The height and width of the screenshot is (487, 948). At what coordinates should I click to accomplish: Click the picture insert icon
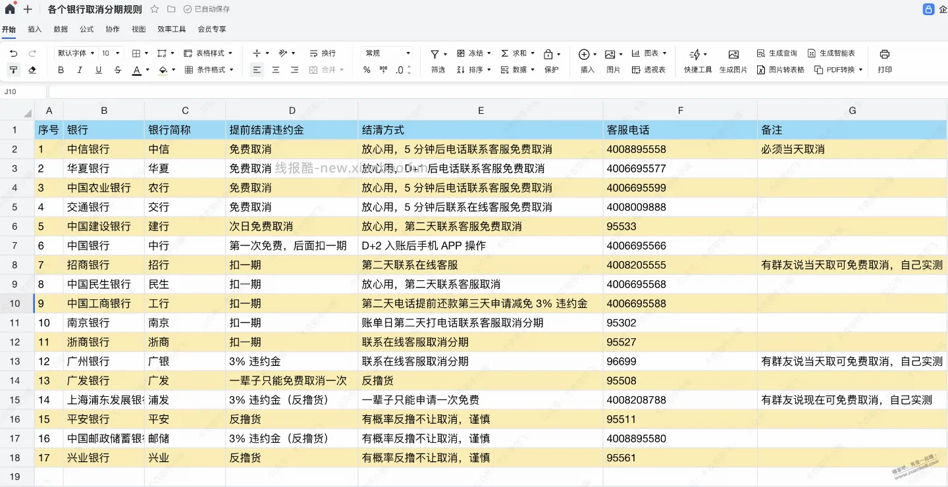(610, 54)
